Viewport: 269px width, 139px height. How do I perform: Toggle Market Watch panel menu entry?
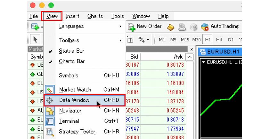pos(75,90)
